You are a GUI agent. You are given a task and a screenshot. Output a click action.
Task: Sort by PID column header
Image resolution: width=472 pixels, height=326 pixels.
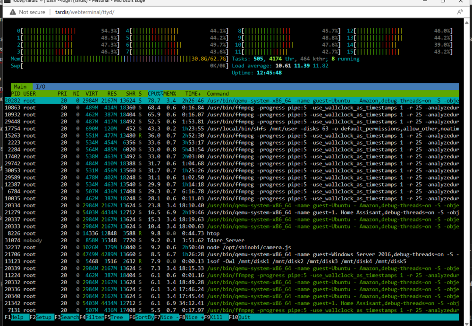(x=16, y=94)
